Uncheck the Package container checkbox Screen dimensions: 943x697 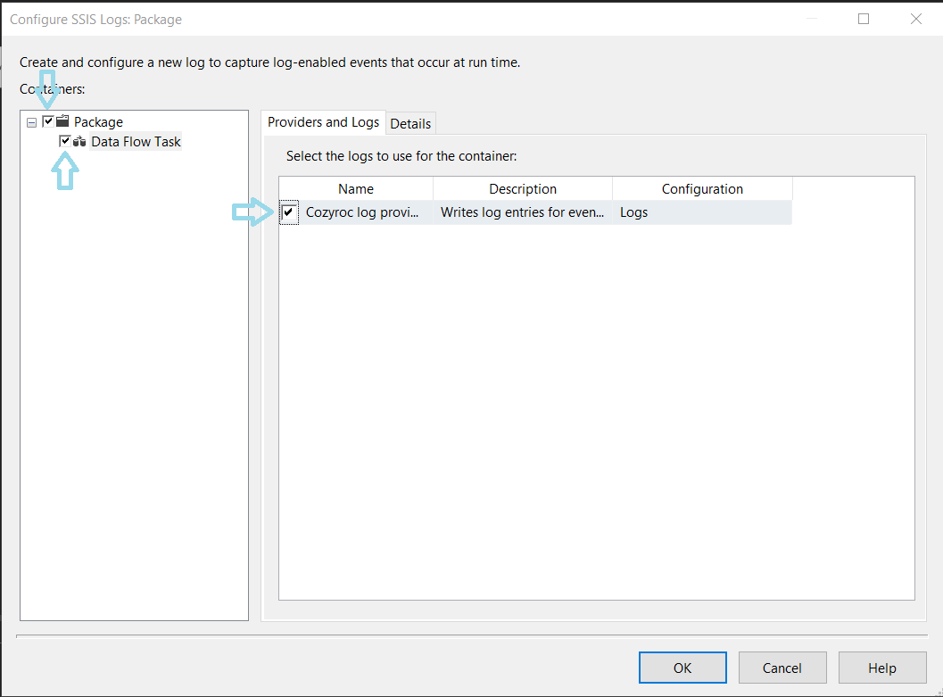48,121
